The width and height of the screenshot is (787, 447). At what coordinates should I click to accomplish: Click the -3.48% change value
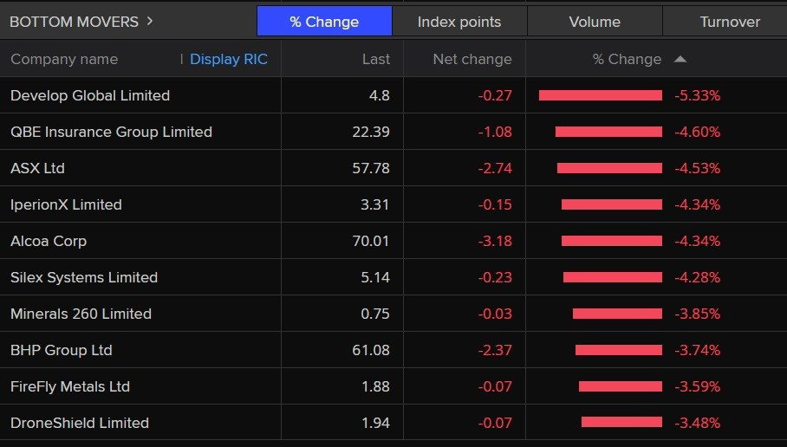click(x=697, y=423)
